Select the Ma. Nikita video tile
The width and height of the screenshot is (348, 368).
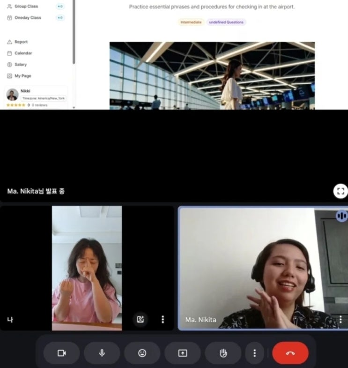click(x=263, y=268)
